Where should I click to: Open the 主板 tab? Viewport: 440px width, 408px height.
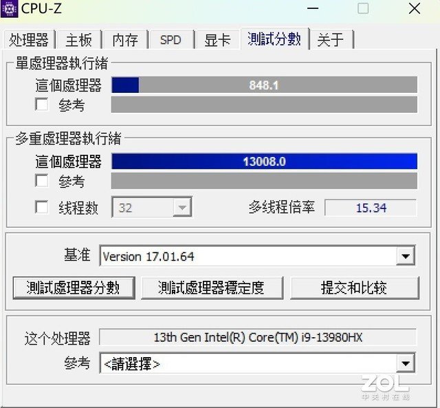pos(78,40)
